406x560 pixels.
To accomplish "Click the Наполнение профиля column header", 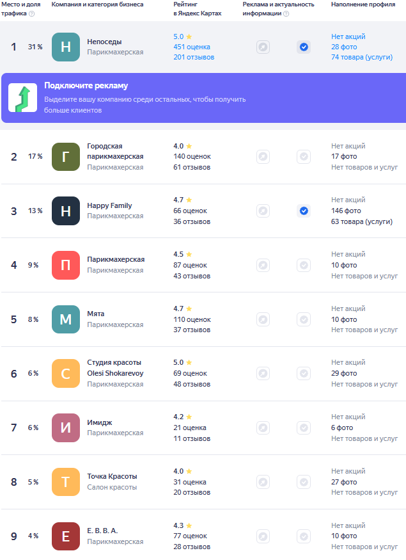I will tap(363, 4).
